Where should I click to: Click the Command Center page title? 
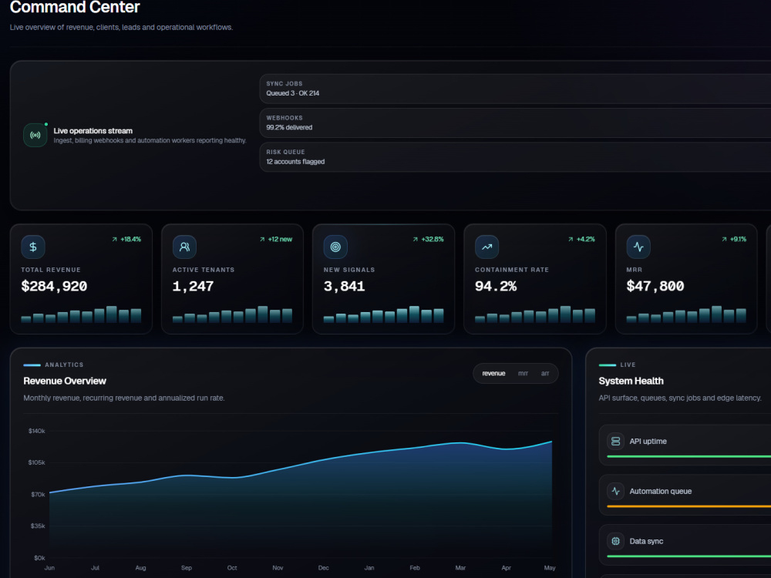click(75, 7)
